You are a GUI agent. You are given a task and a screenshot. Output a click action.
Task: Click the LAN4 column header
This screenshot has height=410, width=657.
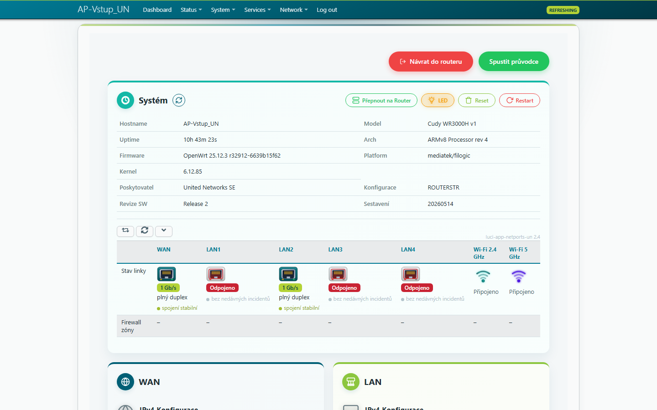coord(408,249)
